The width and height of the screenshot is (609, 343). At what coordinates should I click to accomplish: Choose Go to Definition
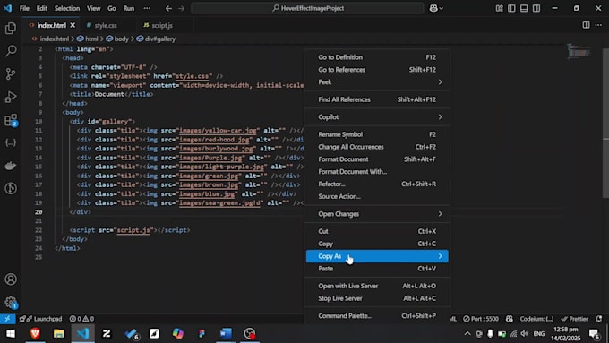coord(377,57)
